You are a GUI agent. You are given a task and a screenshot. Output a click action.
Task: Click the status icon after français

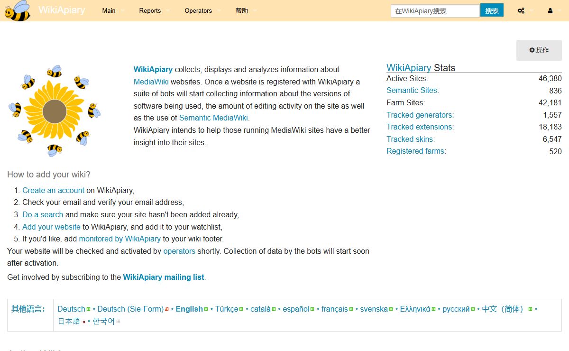point(351,309)
